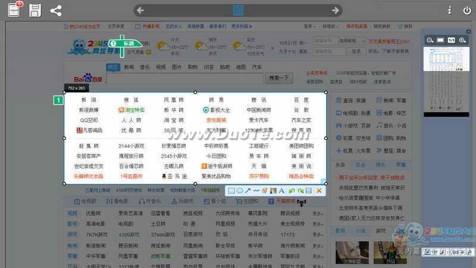Select the blue page indicator in navigation bar
The image size is (476, 268).
239,10
